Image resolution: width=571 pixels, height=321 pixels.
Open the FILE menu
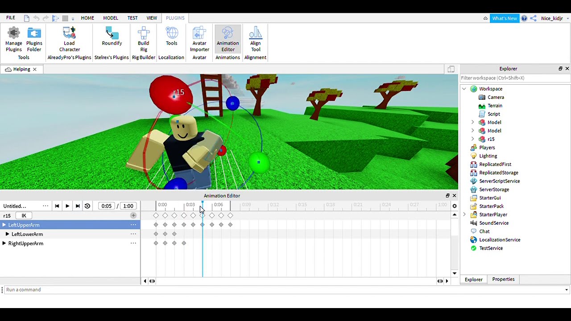tap(11, 18)
